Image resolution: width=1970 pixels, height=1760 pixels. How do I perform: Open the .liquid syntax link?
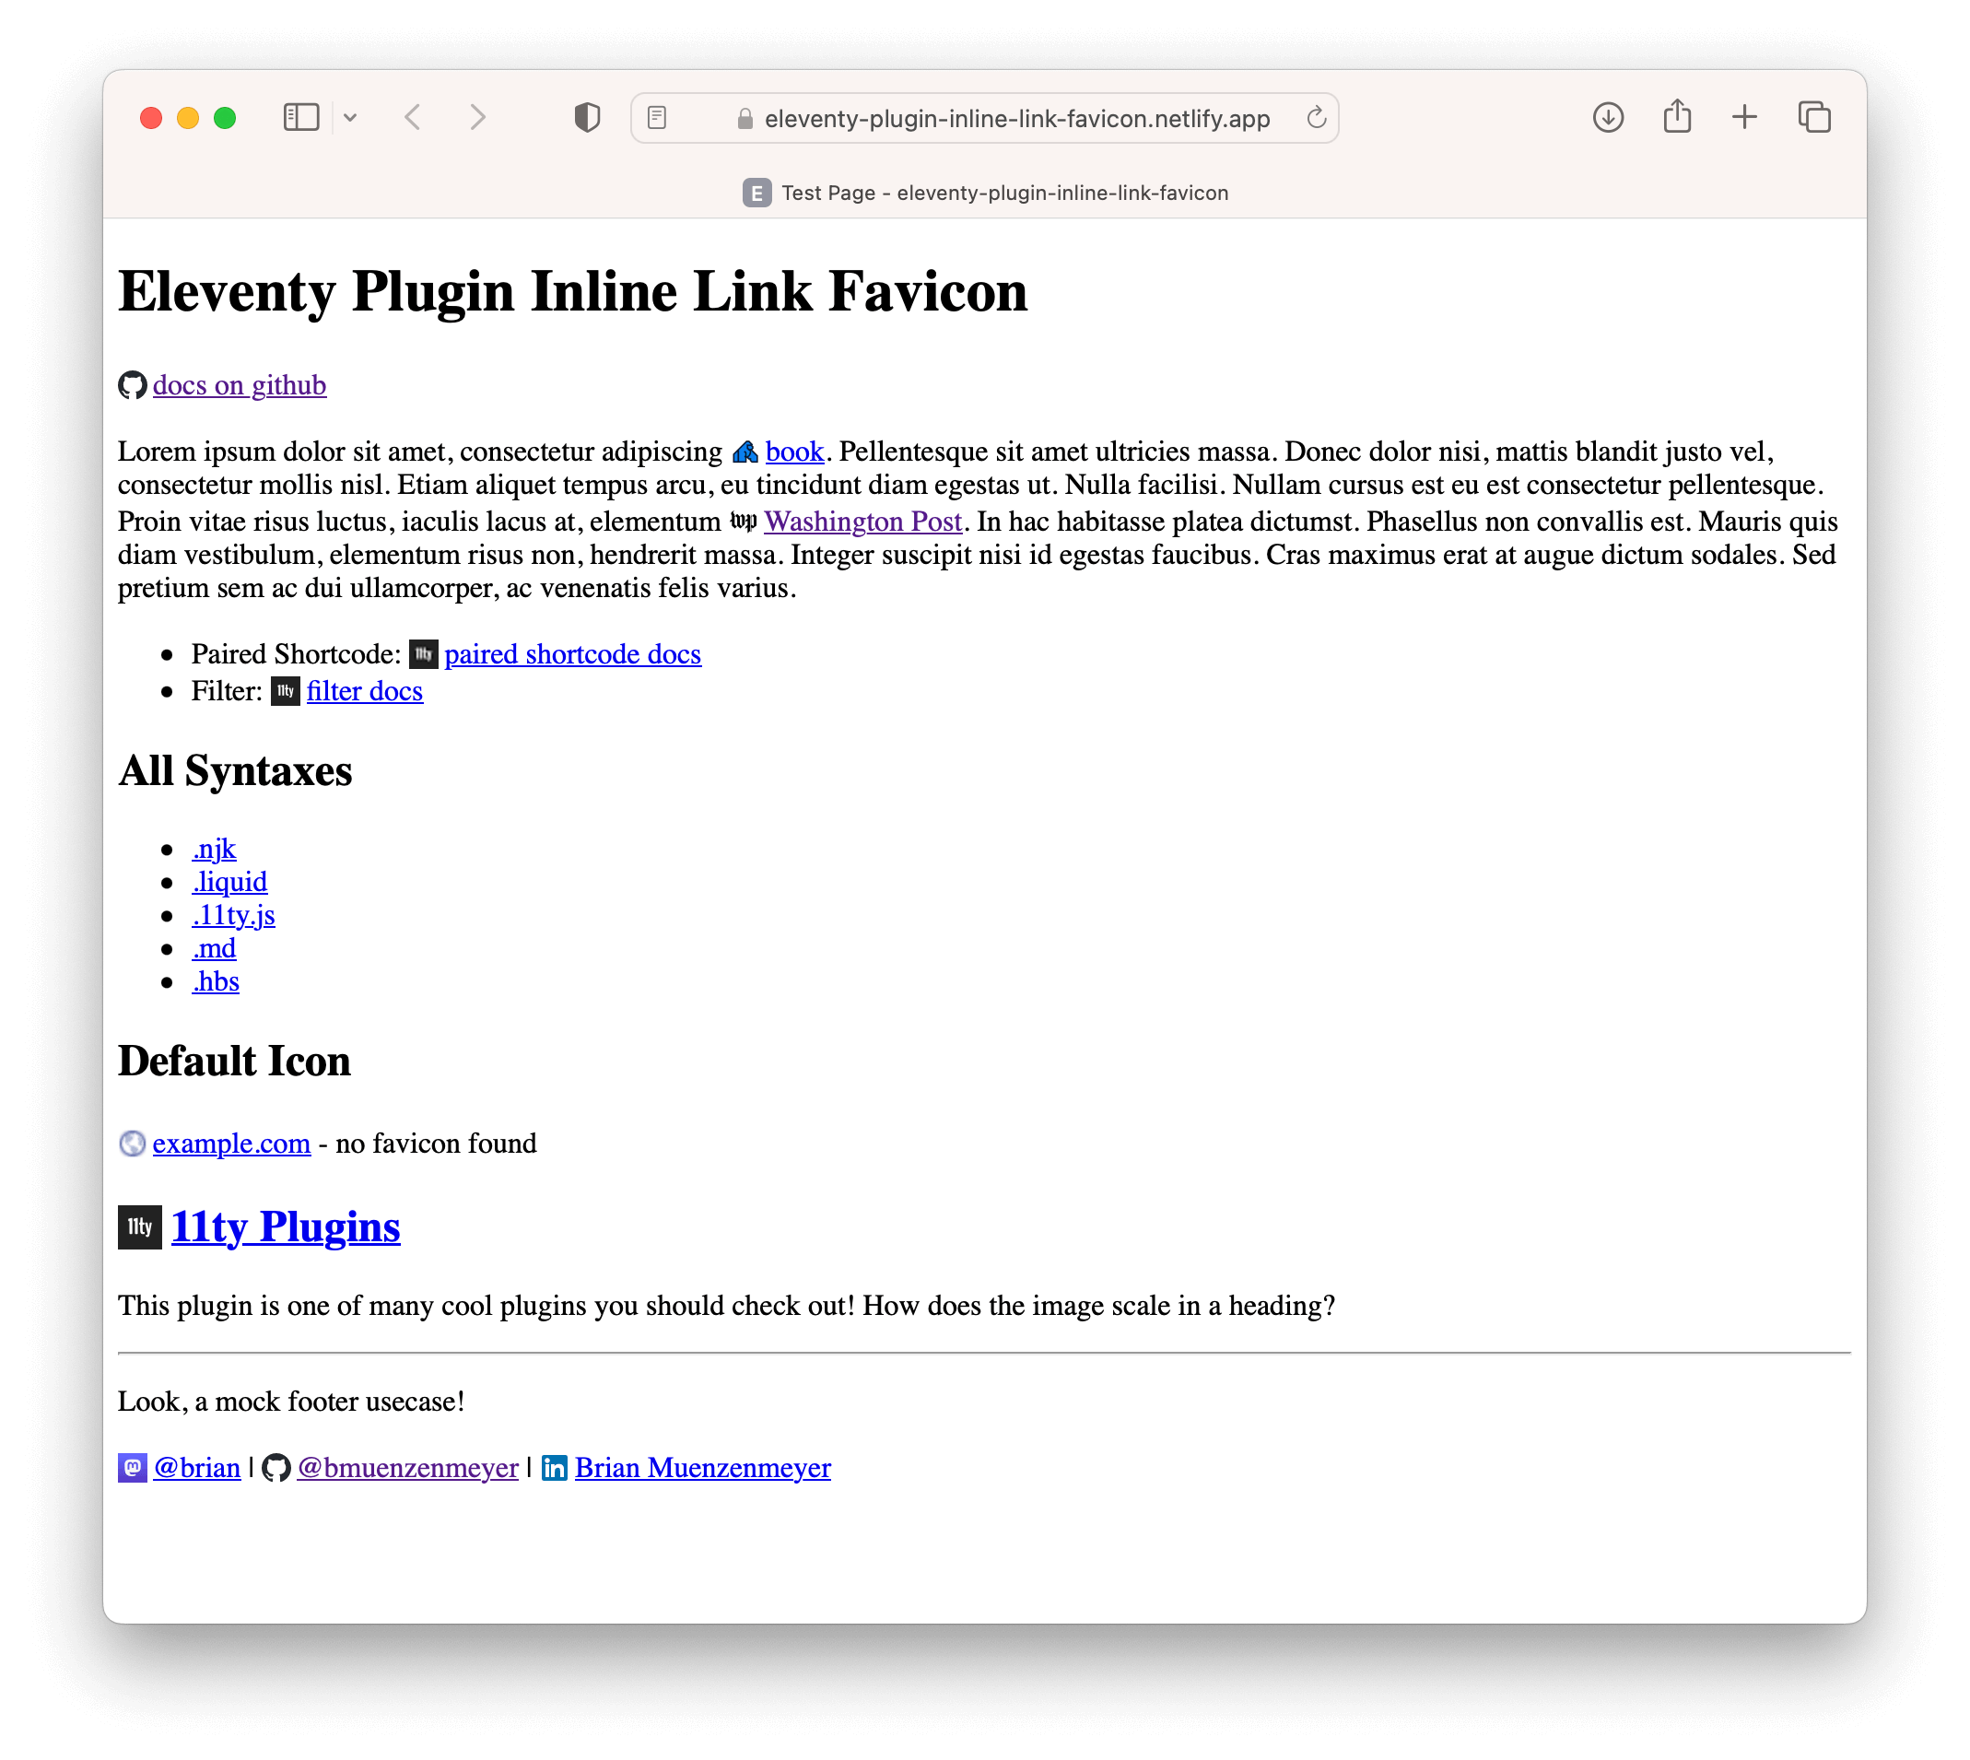[229, 882]
